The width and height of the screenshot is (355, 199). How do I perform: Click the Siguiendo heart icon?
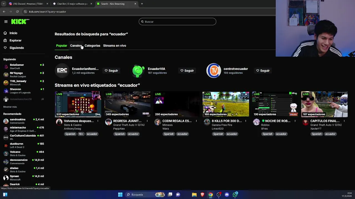(5, 48)
